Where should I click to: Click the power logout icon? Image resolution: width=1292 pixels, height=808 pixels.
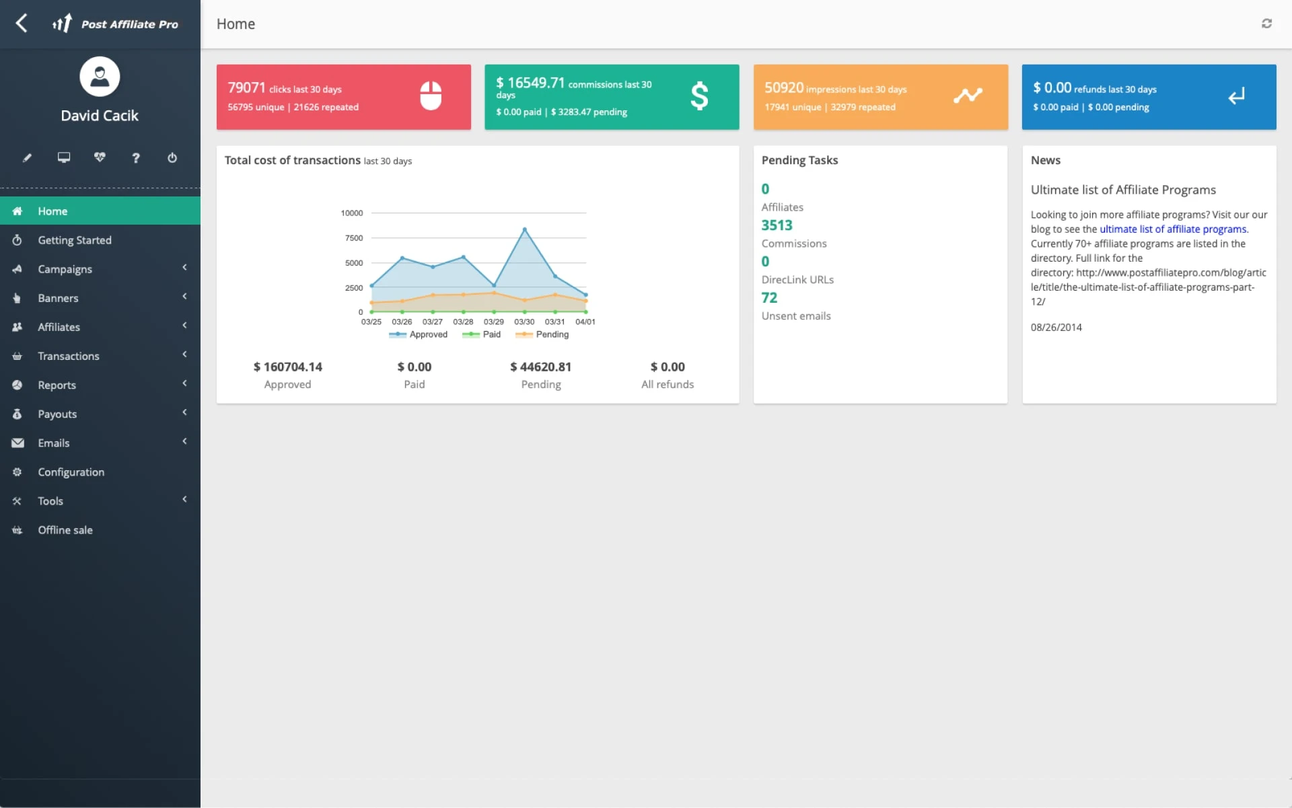coord(172,157)
